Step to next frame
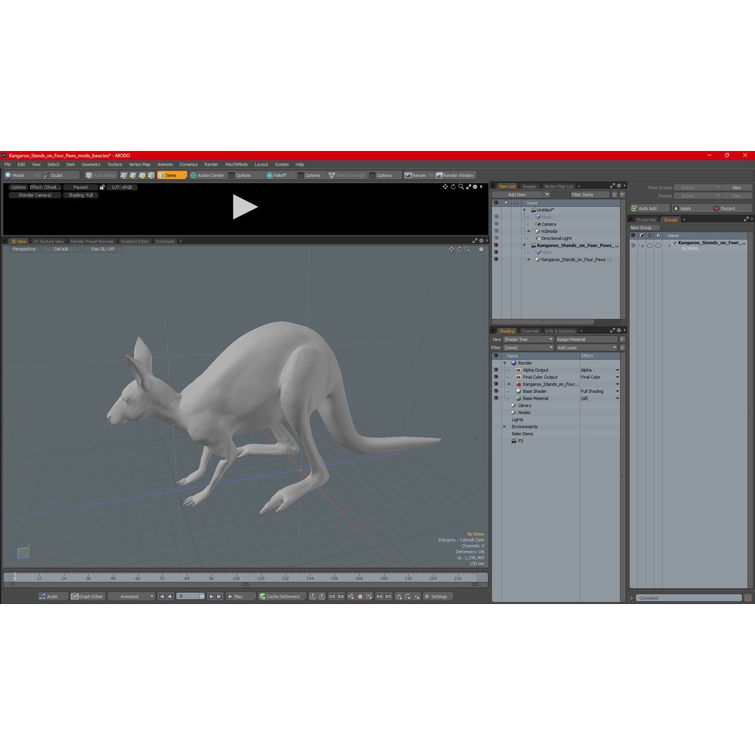The width and height of the screenshot is (755, 755). click(210, 596)
